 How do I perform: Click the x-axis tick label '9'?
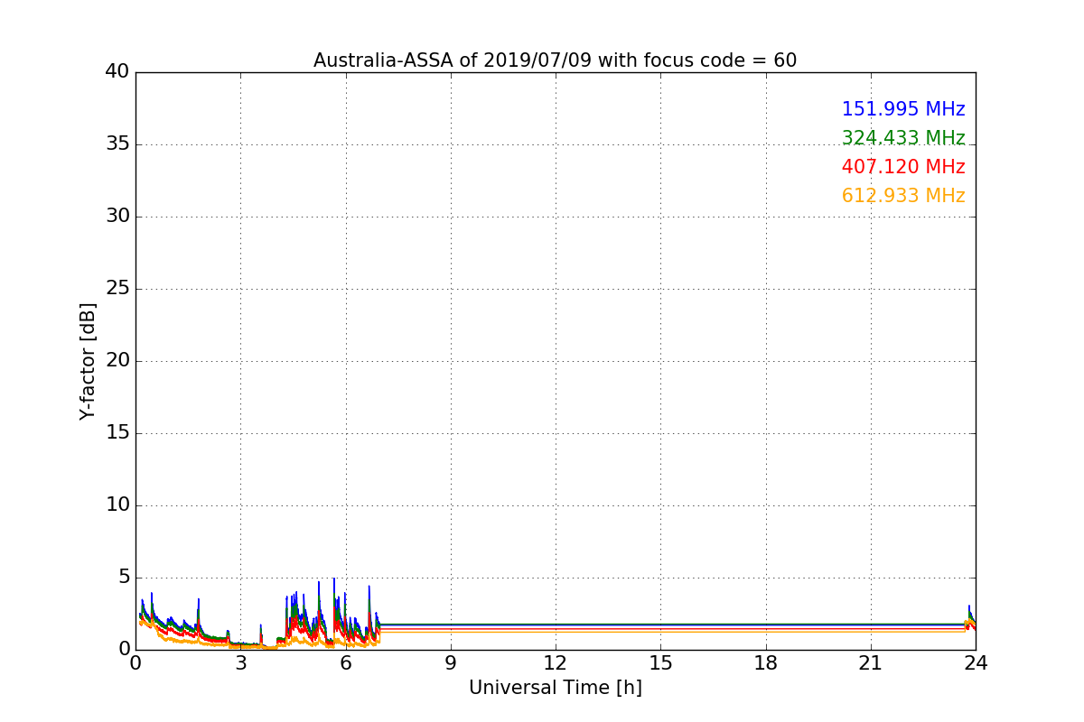[451, 663]
